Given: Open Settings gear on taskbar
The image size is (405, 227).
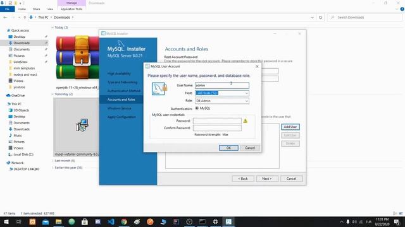Looking at the screenshot, I should [x=215, y=221].
